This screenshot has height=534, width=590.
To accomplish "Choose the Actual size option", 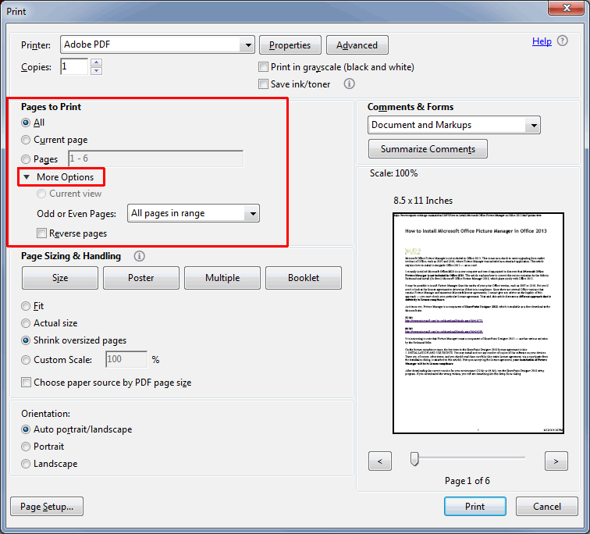I will 26,323.
